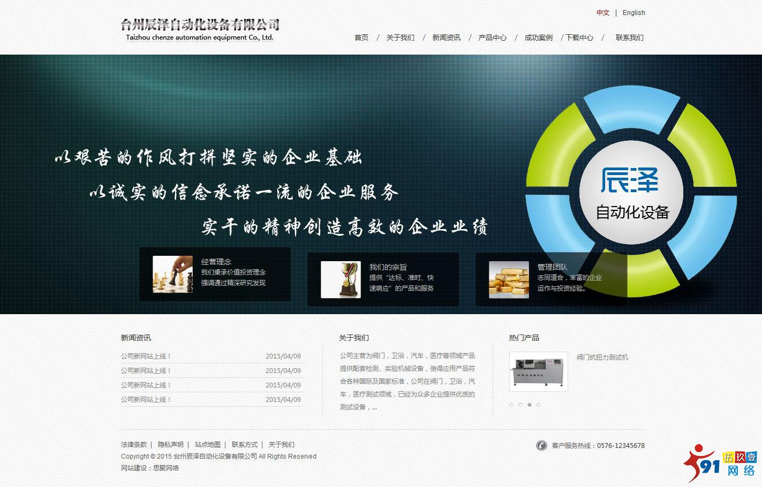Navigate to 联系我们 in the top menu
The height and width of the screenshot is (487, 762).
point(629,37)
